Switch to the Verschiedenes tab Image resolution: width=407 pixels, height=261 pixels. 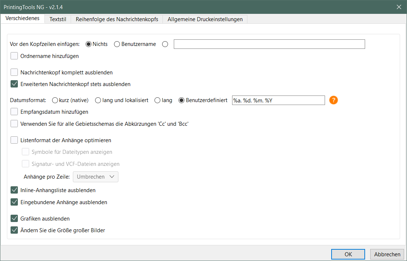pyautogui.click(x=23, y=19)
